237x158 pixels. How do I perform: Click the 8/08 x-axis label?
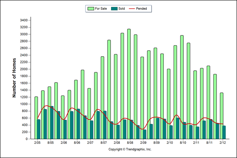130,143
